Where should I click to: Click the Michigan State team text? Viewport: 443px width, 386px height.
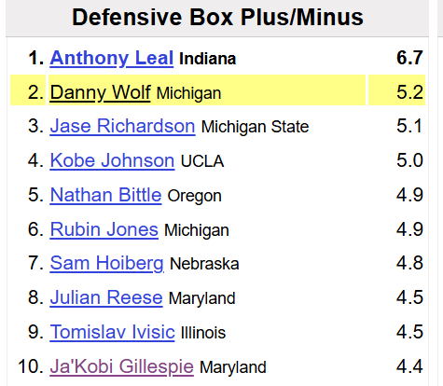[255, 127]
